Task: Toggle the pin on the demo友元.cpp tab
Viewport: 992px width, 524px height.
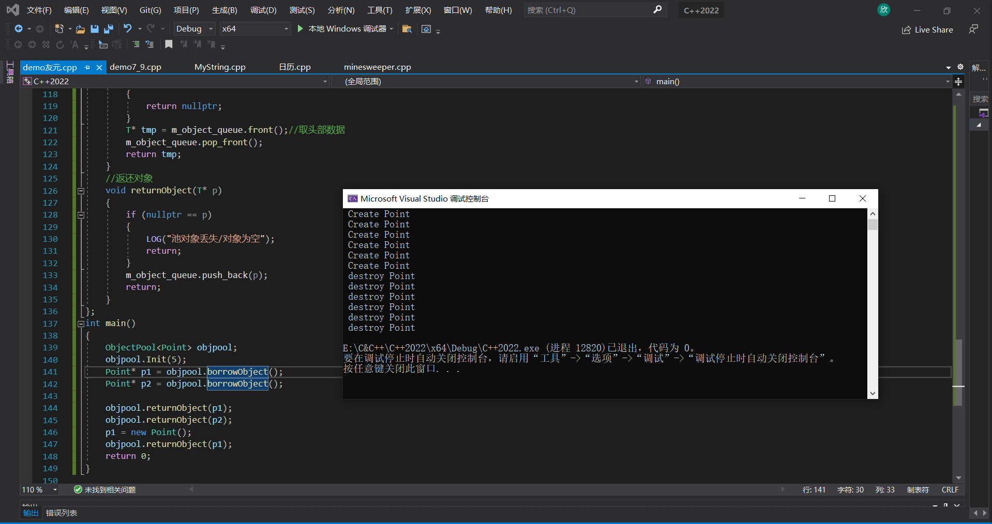Action: point(87,67)
